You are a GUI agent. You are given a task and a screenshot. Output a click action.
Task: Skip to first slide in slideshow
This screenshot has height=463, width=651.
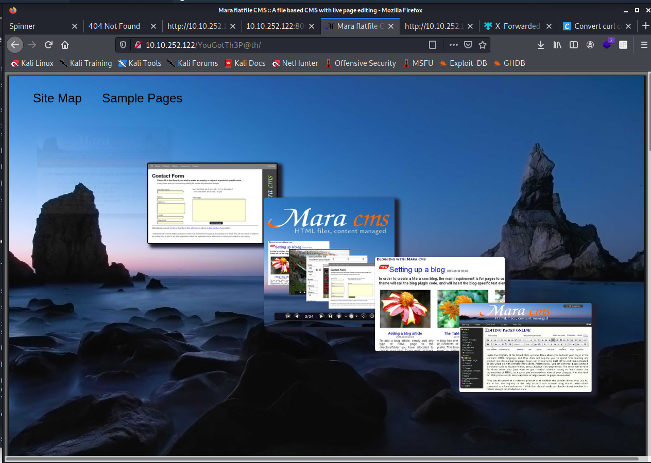[288, 316]
